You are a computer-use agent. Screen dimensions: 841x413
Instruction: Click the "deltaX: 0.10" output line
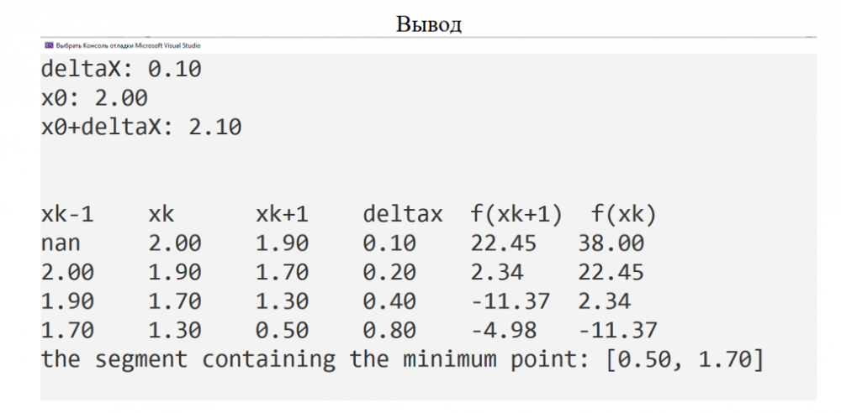tap(122, 70)
